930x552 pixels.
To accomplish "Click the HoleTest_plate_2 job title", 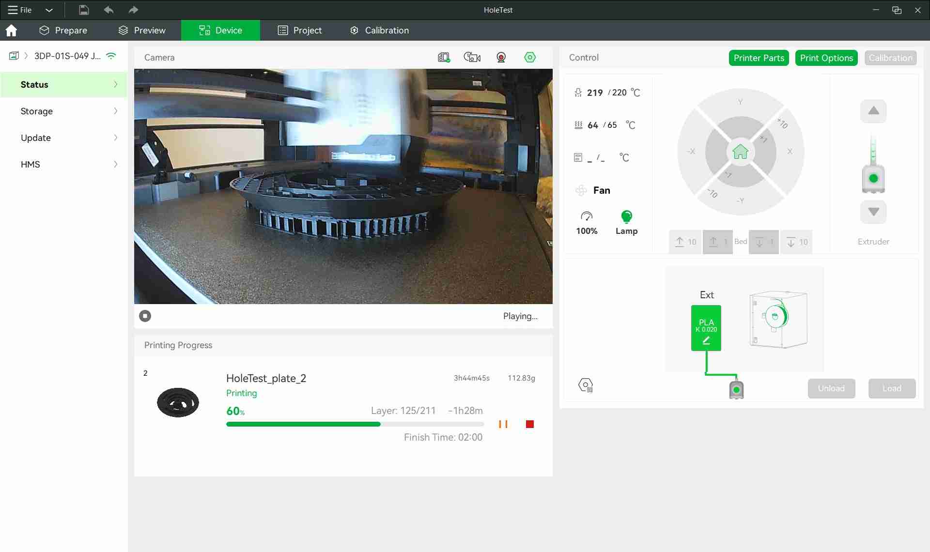I will pyautogui.click(x=266, y=378).
